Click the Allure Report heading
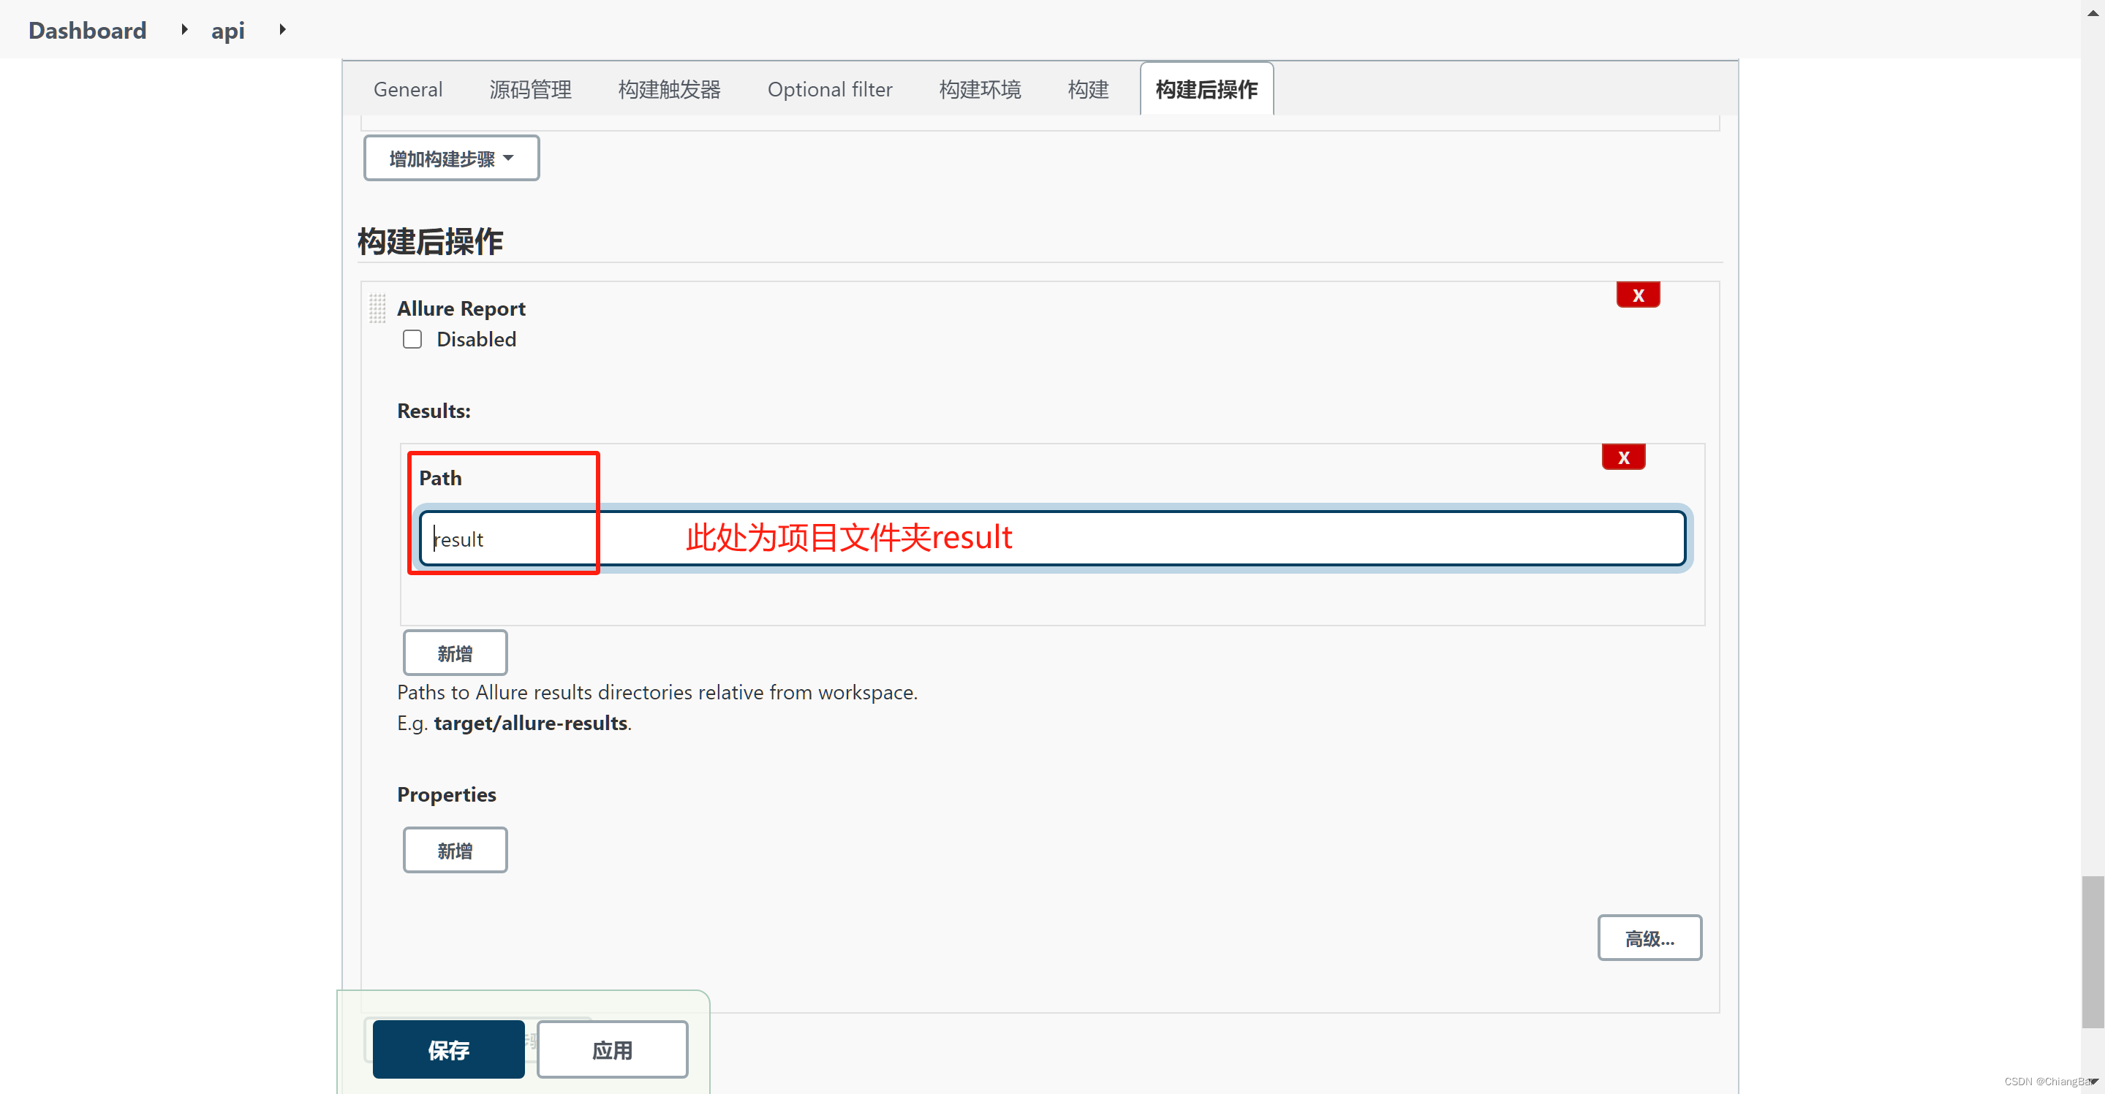 click(461, 308)
